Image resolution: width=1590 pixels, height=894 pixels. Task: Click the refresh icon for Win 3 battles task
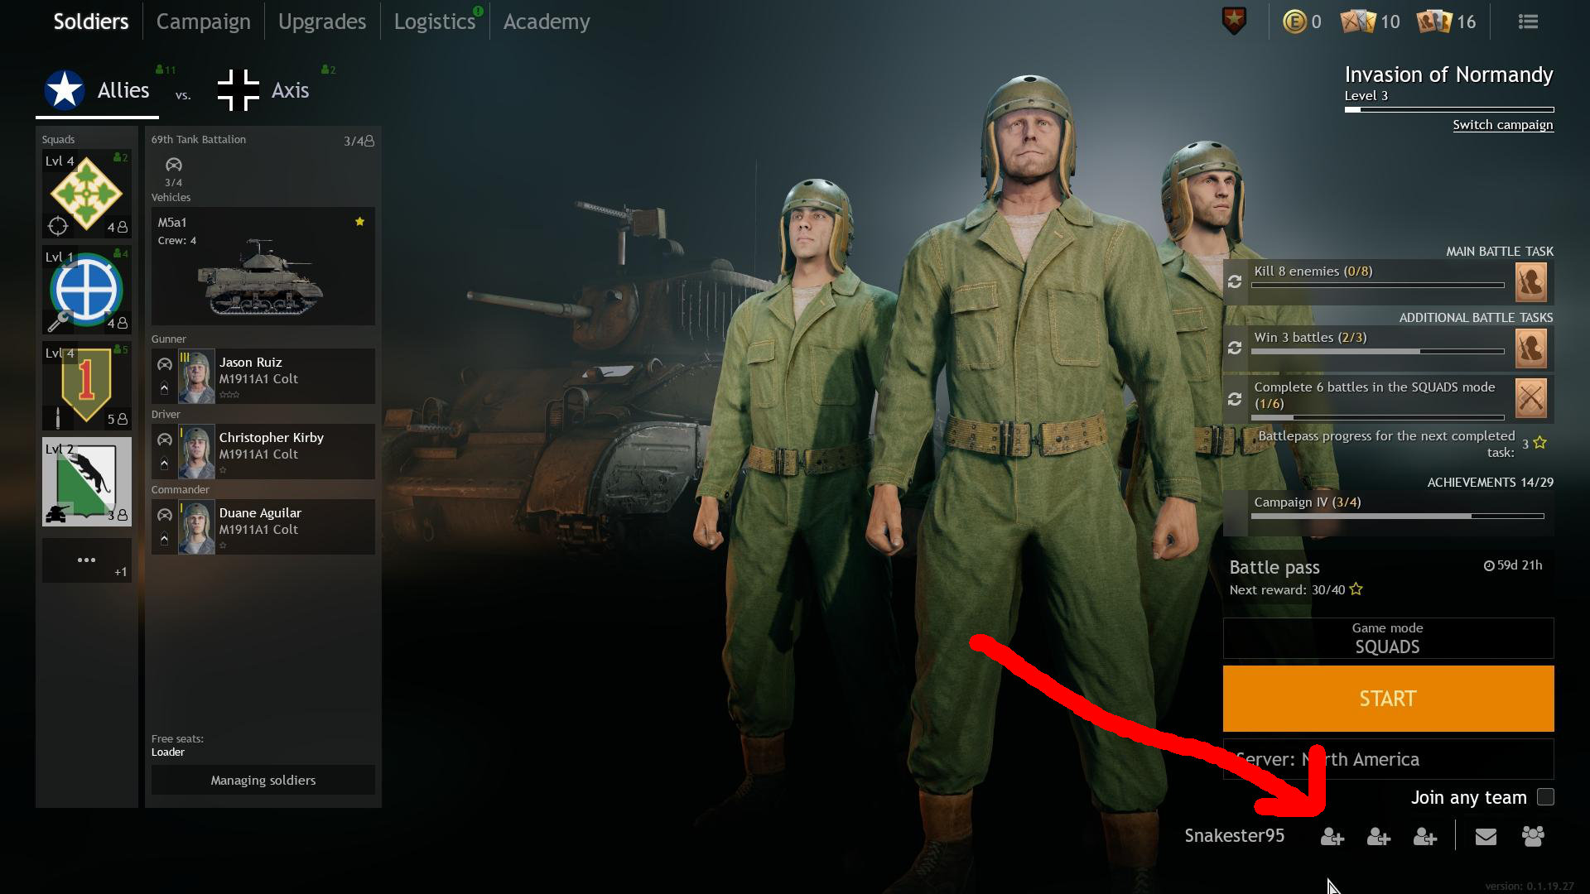1235,347
